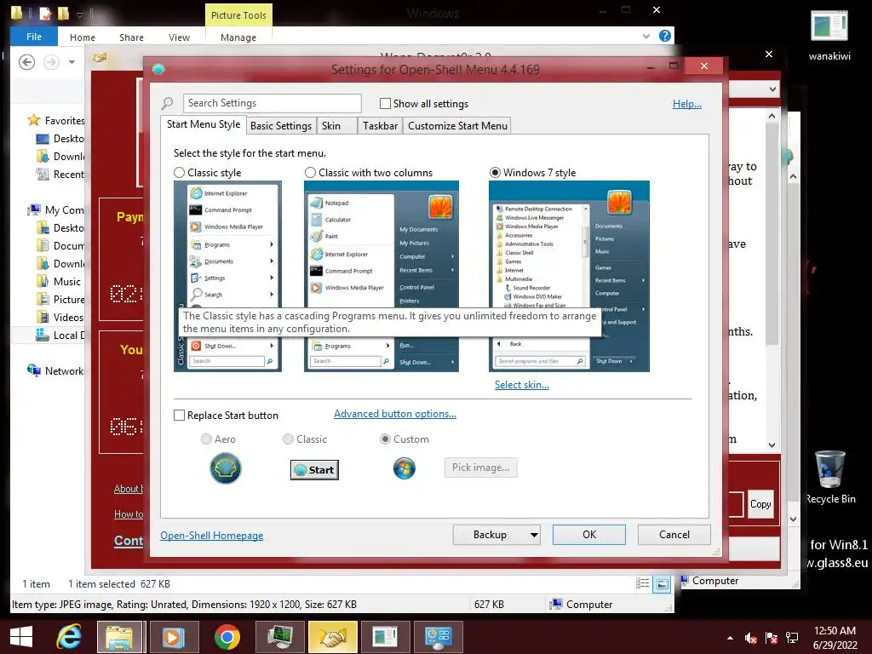Open the Explorer Share ribbon tab
The width and height of the screenshot is (872, 654).
(x=131, y=37)
